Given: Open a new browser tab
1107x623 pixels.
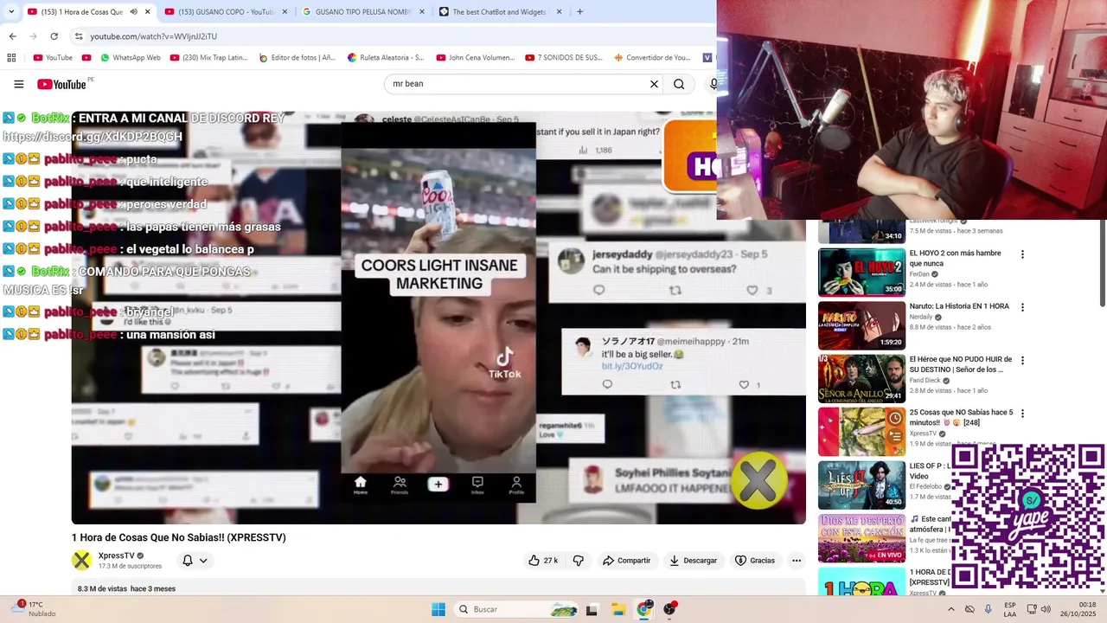Looking at the screenshot, I should point(579,12).
